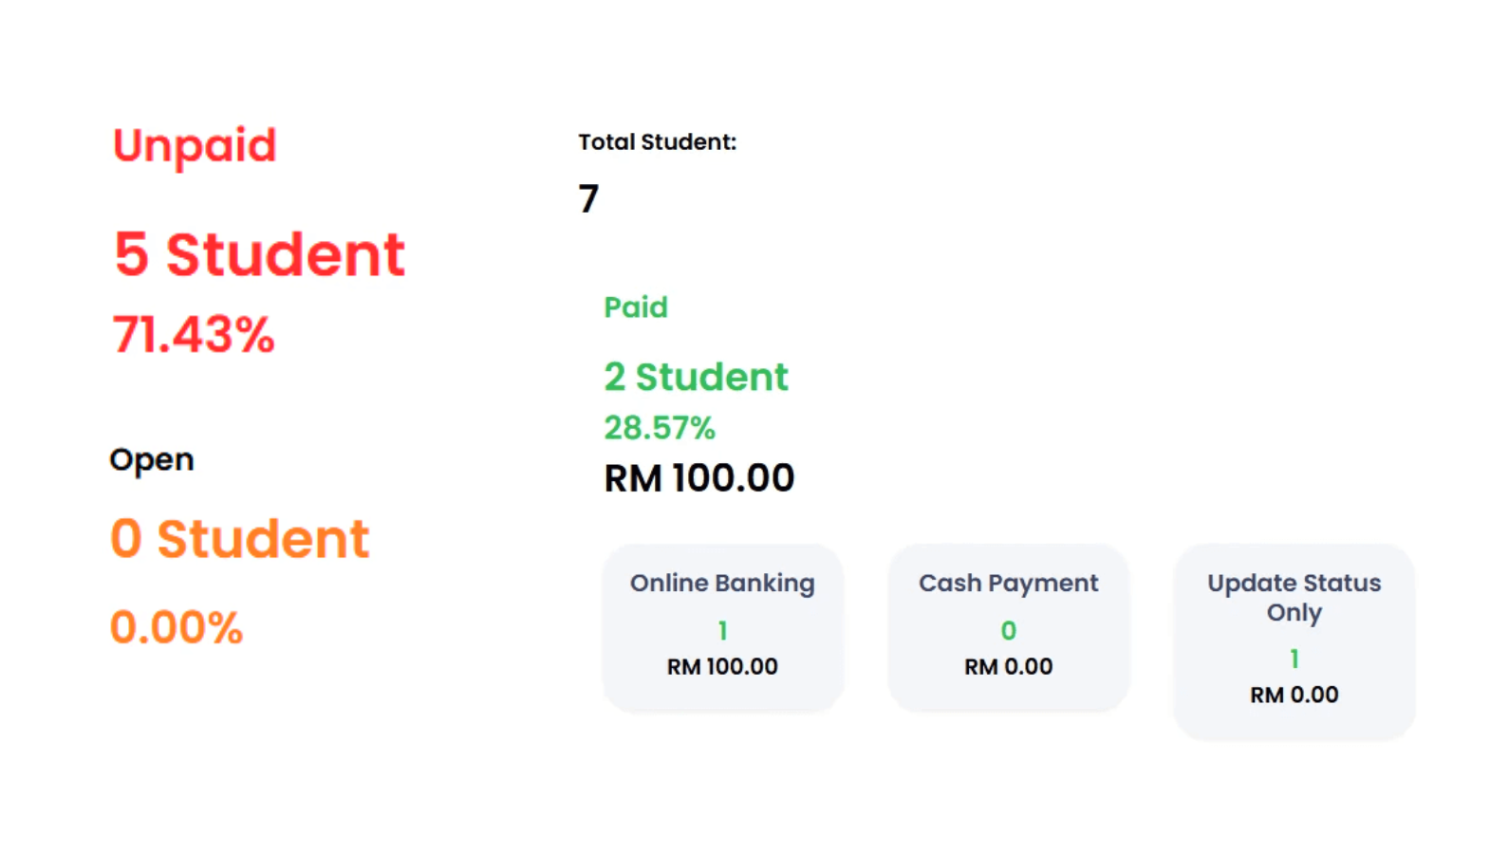
Task: Click the Open status label
Action: click(x=152, y=460)
